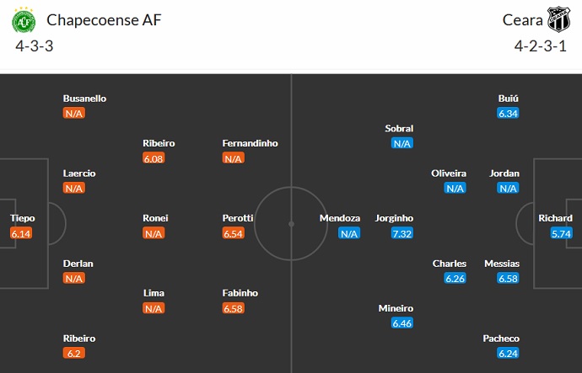Select player Sobral on the pitch
The height and width of the screenshot is (373, 582).
click(x=399, y=129)
